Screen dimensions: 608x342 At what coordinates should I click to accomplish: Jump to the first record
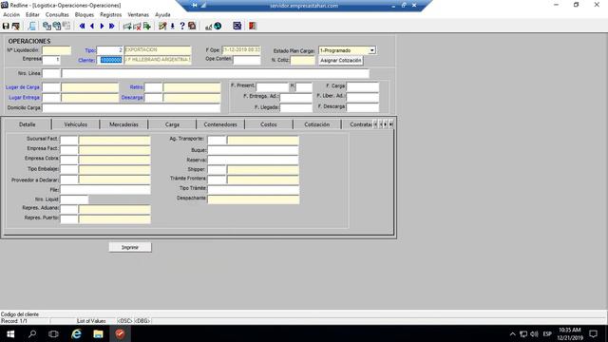(82, 26)
